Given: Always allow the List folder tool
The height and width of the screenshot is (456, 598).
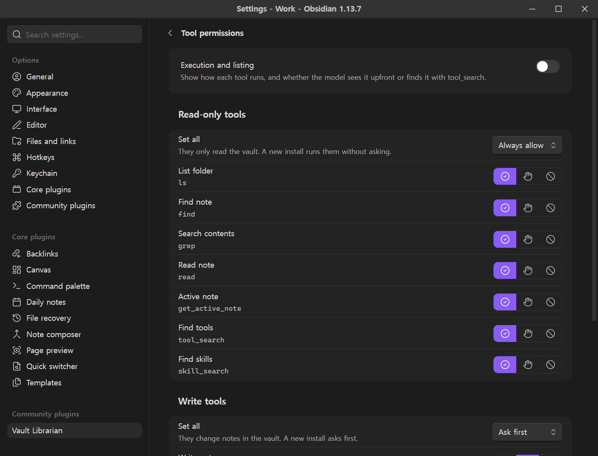Looking at the screenshot, I should [x=505, y=176].
